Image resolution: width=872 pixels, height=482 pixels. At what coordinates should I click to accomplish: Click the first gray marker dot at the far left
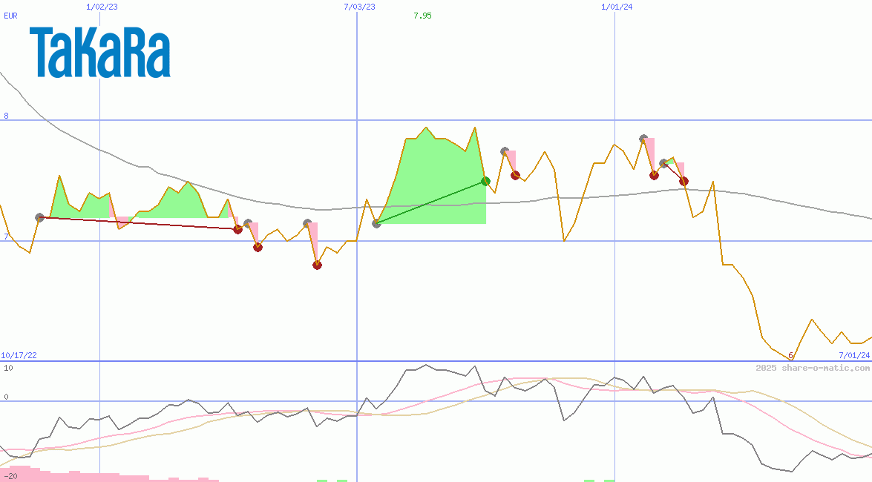(x=40, y=217)
